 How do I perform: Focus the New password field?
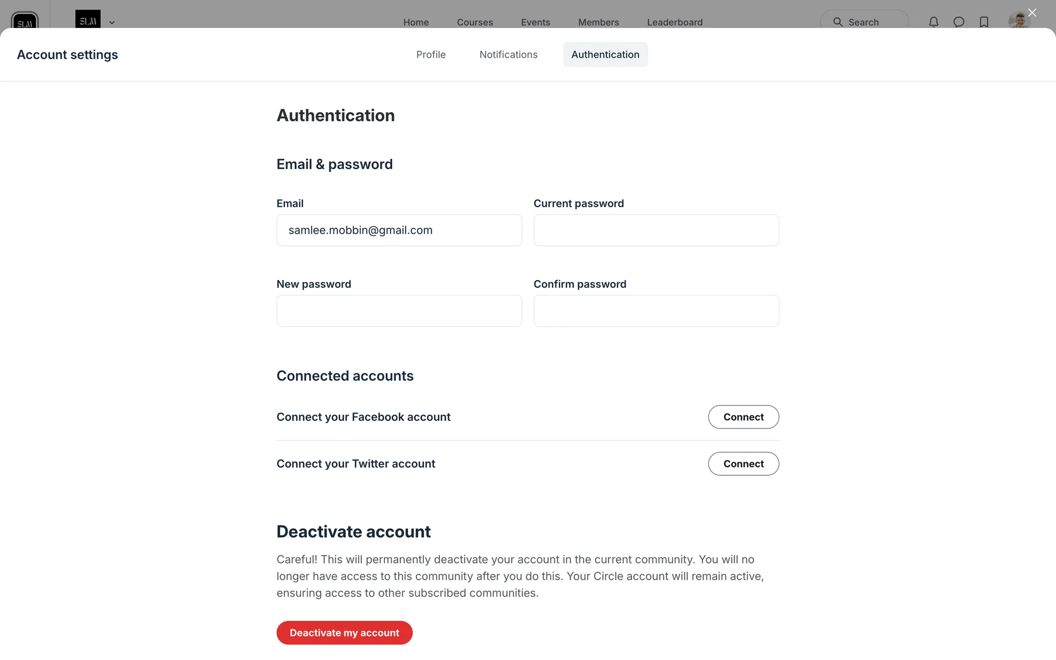(399, 311)
